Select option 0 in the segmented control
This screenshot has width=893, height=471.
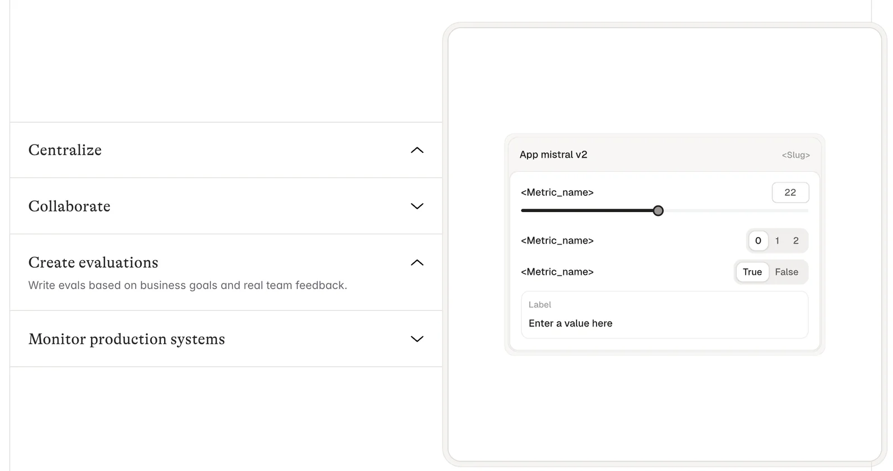pos(758,241)
